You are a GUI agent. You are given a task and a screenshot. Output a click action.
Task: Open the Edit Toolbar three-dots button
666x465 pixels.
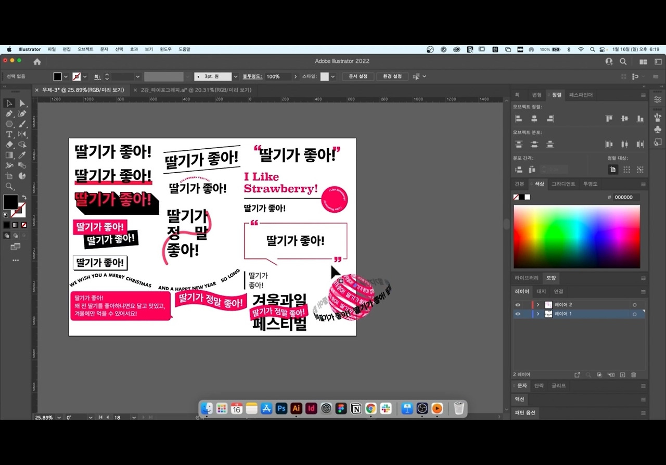coord(16,260)
